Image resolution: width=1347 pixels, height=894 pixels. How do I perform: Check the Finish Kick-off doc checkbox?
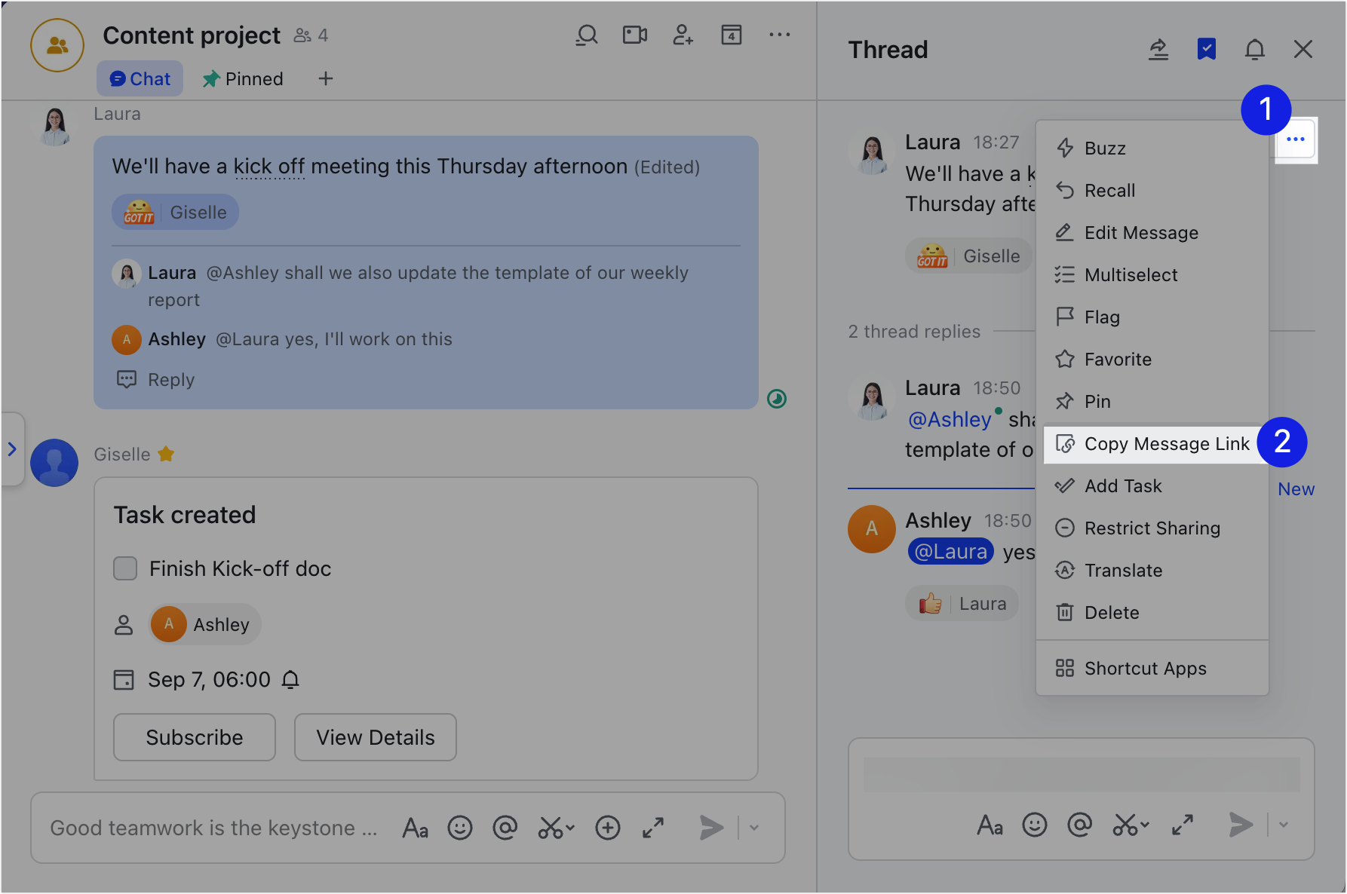tap(125, 568)
